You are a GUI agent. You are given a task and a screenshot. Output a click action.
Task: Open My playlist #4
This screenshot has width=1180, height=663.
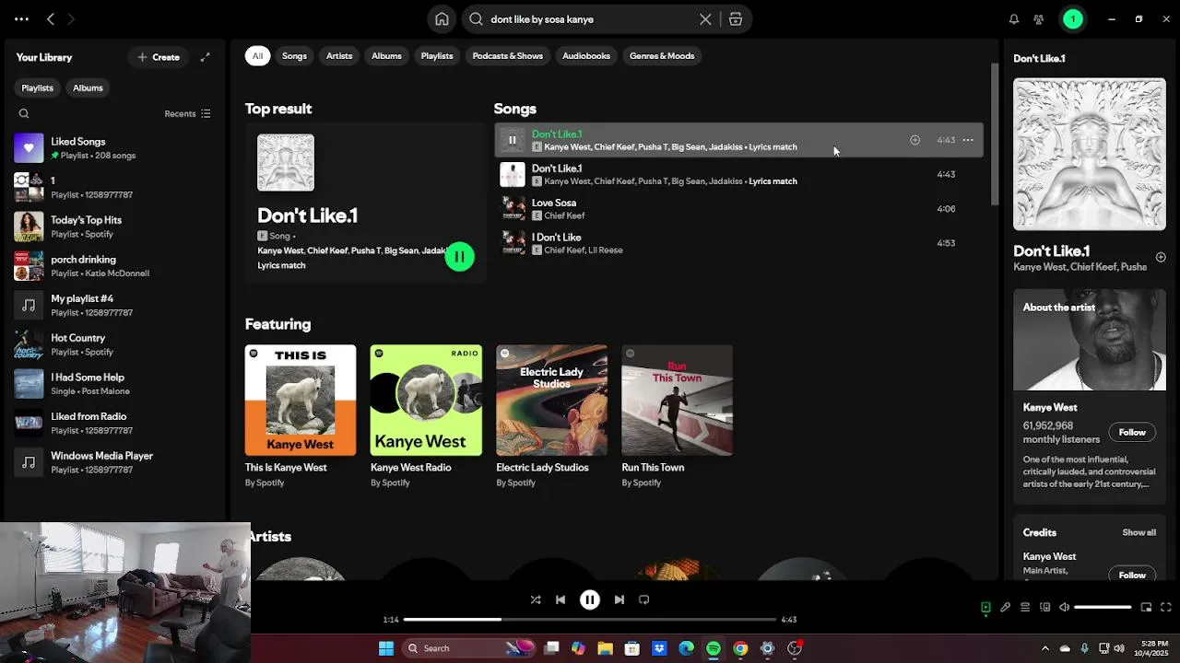pyautogui.click(x=115, y=305)
